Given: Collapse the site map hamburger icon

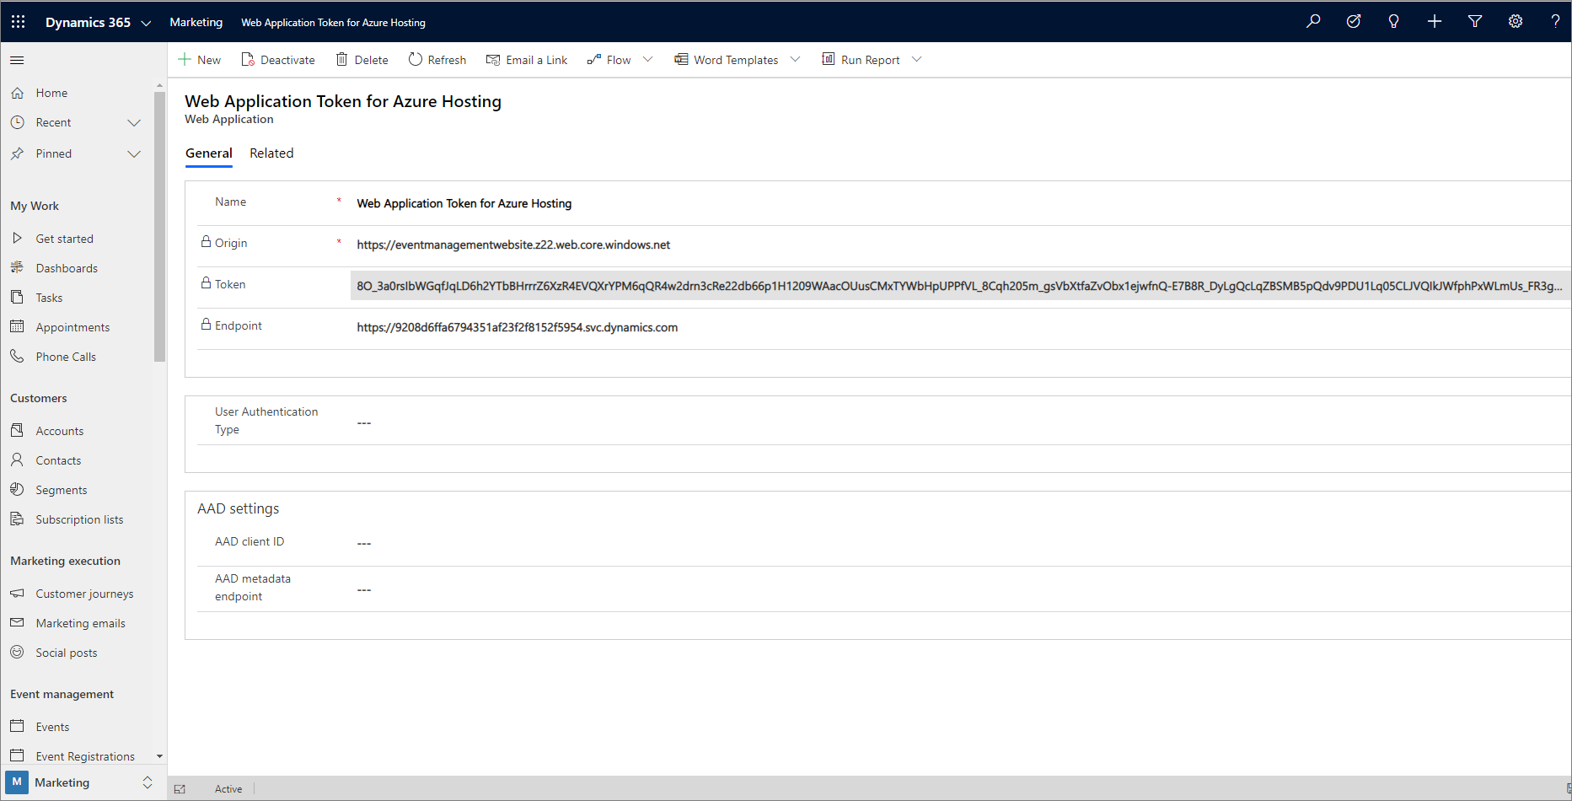Looking at the screenshot, I should [17, 60].
